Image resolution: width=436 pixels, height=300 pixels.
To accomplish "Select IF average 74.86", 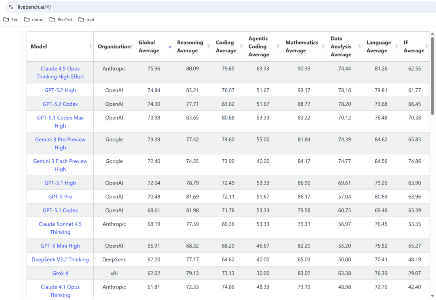I will click(x=415, y=161).
